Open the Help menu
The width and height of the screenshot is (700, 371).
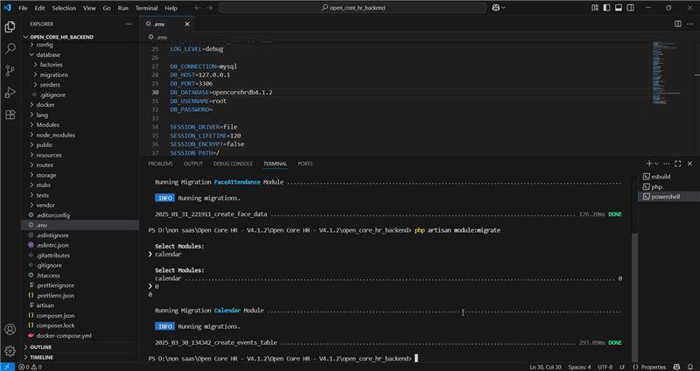pos(171,8)
